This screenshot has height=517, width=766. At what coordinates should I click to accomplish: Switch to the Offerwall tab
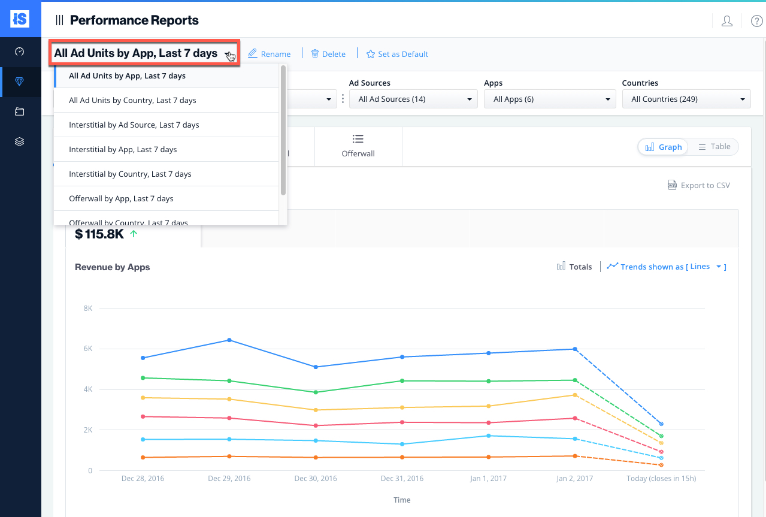coord(358,146)
